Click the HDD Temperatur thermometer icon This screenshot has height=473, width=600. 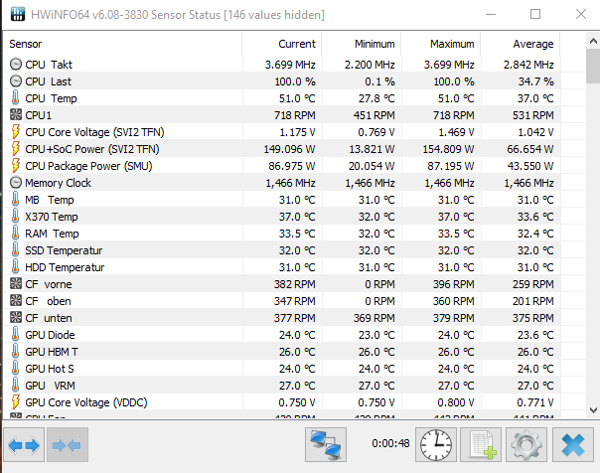[15, 266]
